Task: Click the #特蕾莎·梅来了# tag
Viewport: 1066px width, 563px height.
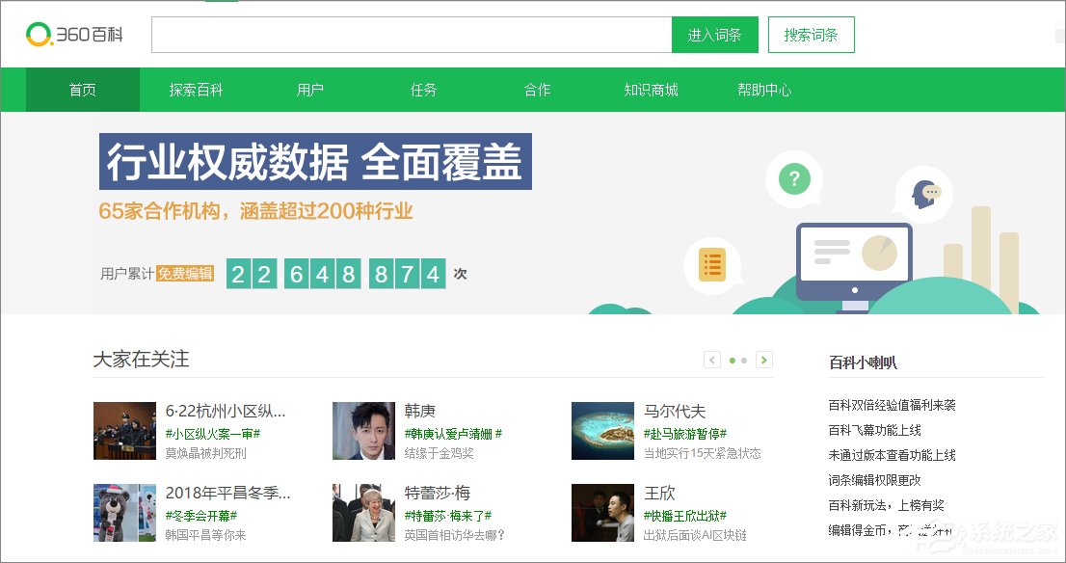Action: coord(448,516)
